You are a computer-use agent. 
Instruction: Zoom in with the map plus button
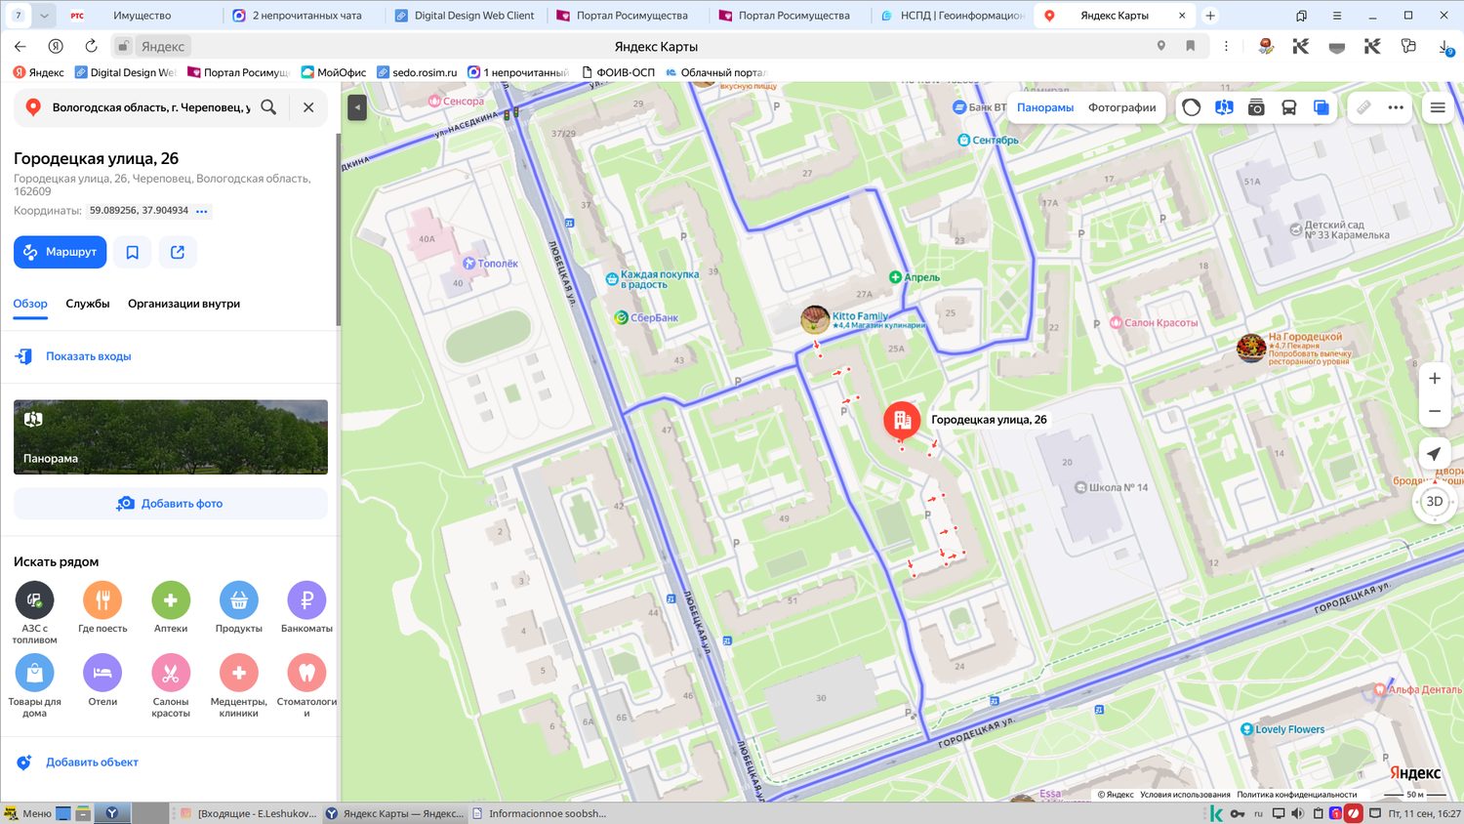click(x=1435, y=379)
